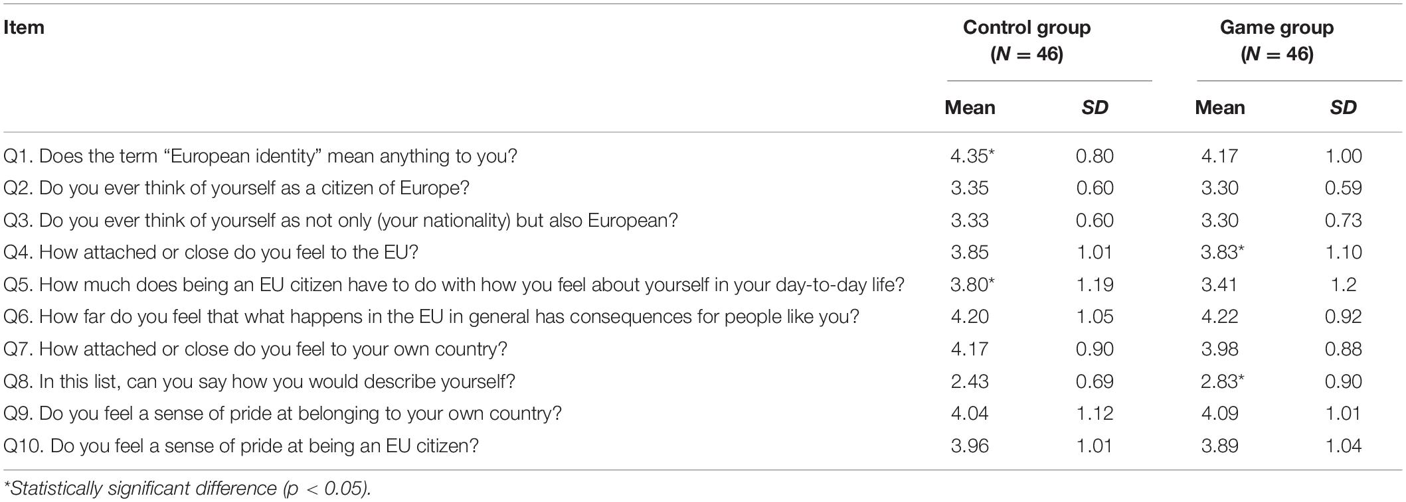This screenshot has width=1406, height=502.
Task: Click Q8 Control mean 2.43 cell
Action: [970, 381]
